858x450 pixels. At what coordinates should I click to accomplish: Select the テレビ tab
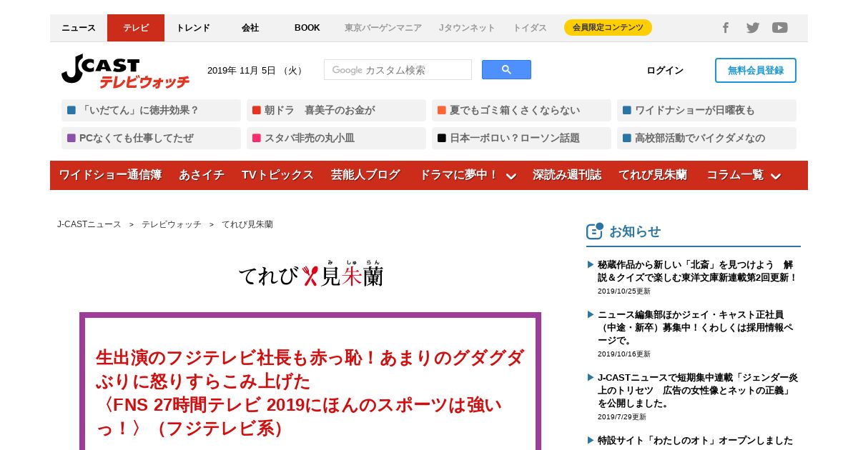click(136, 28)
